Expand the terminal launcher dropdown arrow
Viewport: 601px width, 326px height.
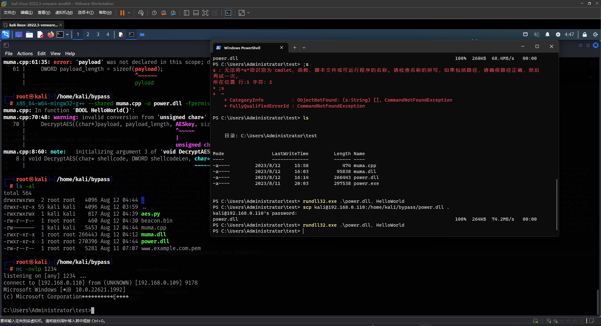point(67,34)
